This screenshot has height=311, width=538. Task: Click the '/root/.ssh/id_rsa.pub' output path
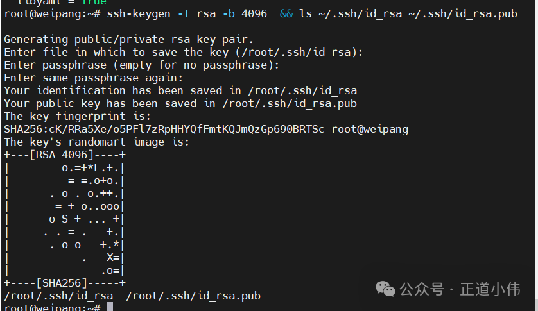click(x=193, y=296)
